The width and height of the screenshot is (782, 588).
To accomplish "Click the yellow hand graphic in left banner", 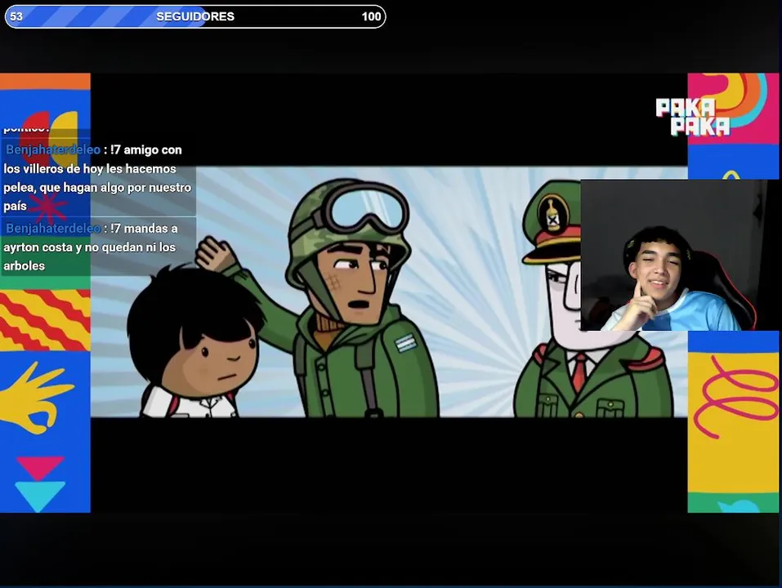I will 36,399.
